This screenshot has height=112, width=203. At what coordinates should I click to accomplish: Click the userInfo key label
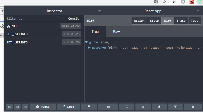pyautogui.click(x=99, y=48)
